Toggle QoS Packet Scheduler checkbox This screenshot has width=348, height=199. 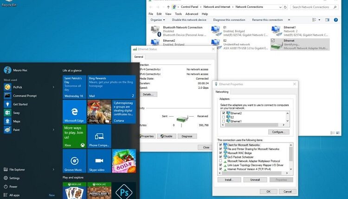click(220, 157)
